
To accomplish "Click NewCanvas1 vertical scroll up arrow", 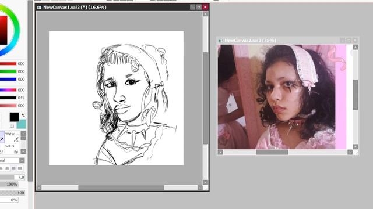I will click(206, 14).
